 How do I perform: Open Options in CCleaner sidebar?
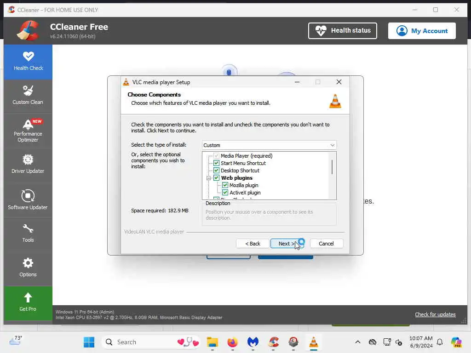click(28, 268)
